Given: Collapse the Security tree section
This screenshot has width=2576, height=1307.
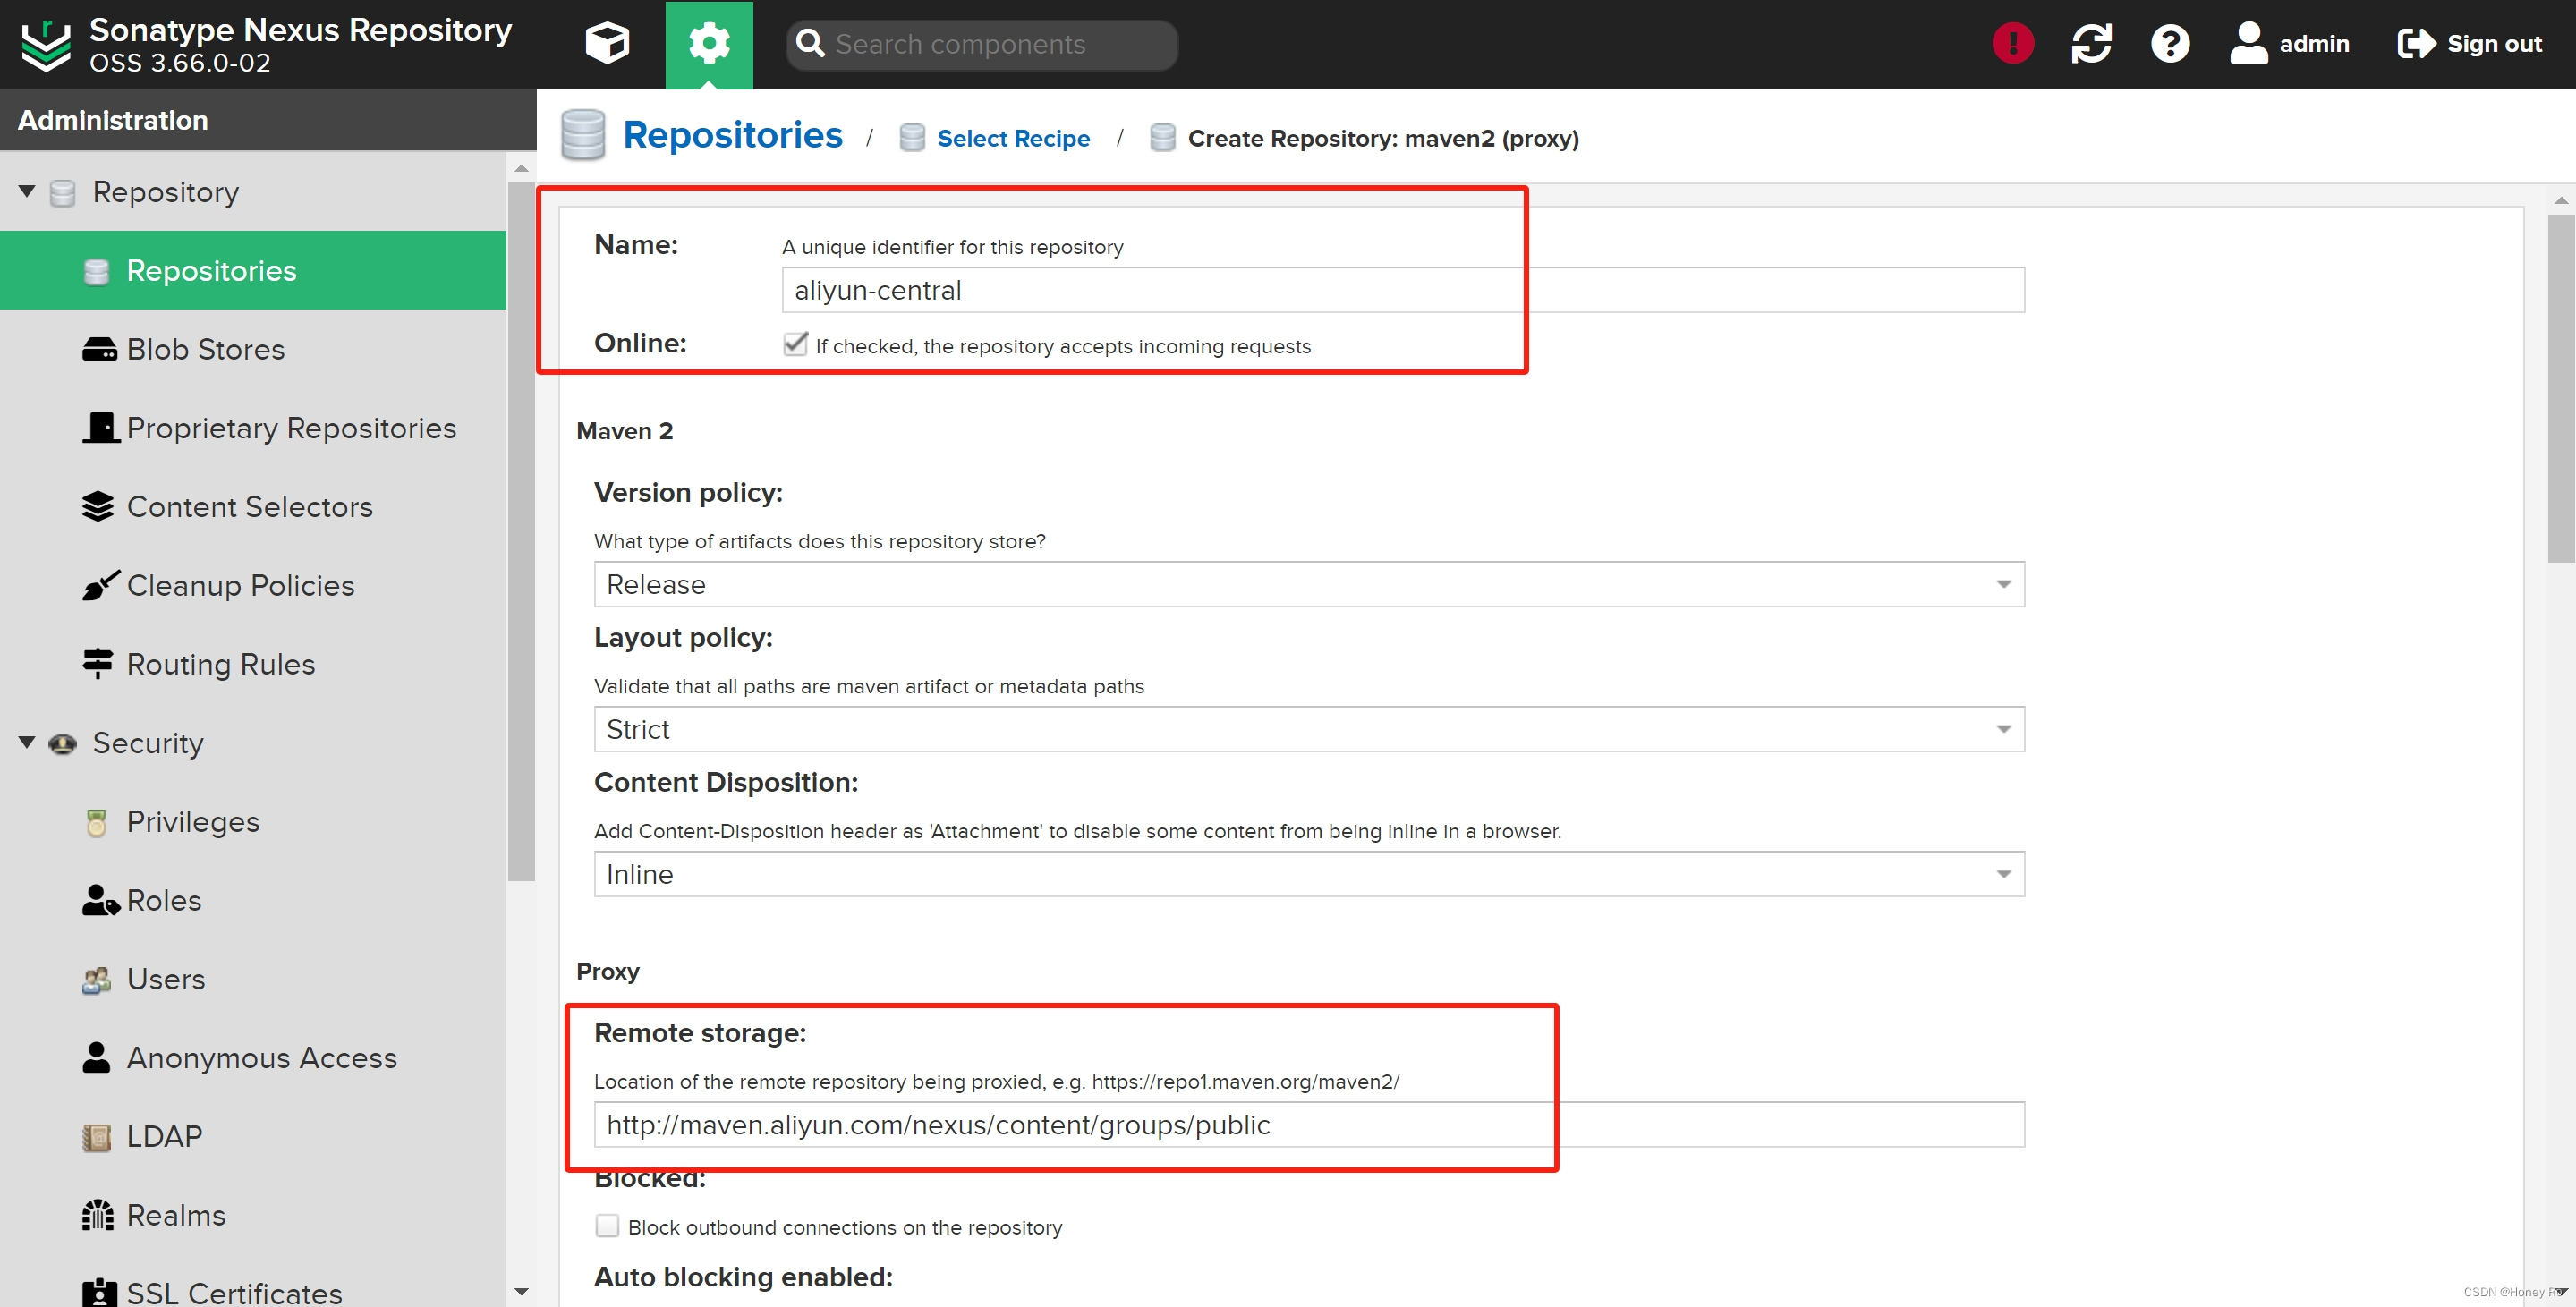Looking at the screenshot, I should 27,742.
